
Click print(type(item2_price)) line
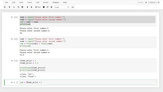click(x=33, y=70)
